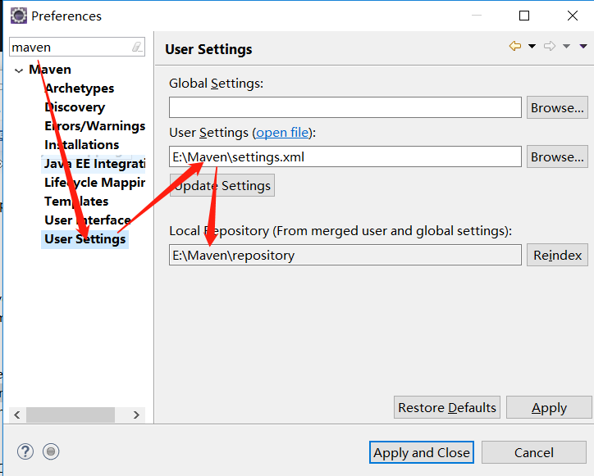Open the Archetypes preferences page
Screen dimensions: 594x476
pos(80,88)
